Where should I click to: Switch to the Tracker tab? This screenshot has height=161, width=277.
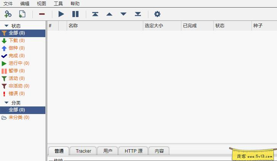83,151
